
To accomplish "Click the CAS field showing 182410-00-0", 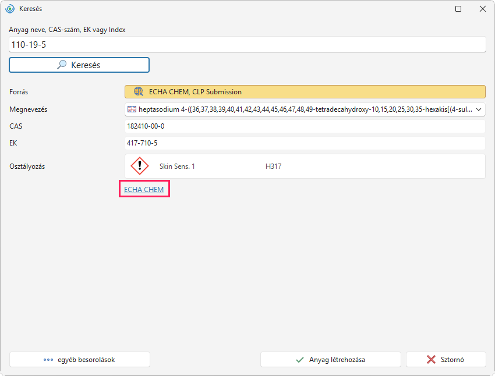I will pos(305,126).
